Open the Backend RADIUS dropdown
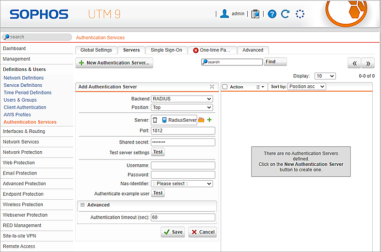Screen dimensions: 381x252 click(182, 99)
